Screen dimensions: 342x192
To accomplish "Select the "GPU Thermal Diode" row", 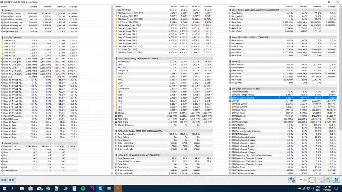I will point(283,92).
